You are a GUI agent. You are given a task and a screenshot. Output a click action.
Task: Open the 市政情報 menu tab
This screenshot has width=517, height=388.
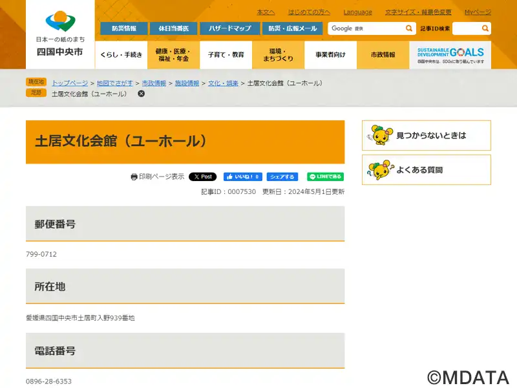[383, 55]
